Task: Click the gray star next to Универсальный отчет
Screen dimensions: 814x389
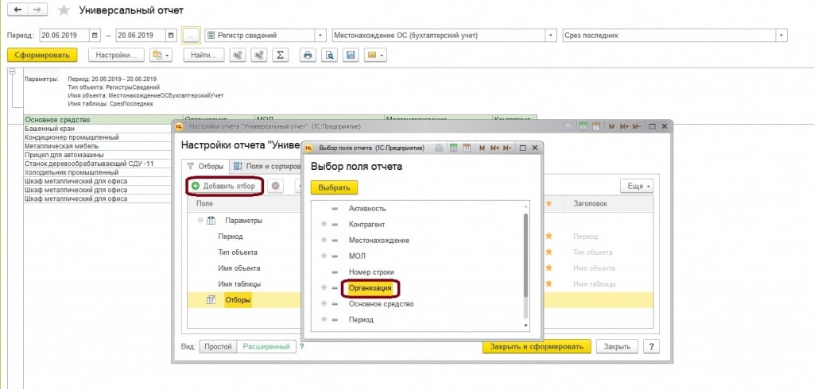Action: pyautogui.click(x=64, y=10)
